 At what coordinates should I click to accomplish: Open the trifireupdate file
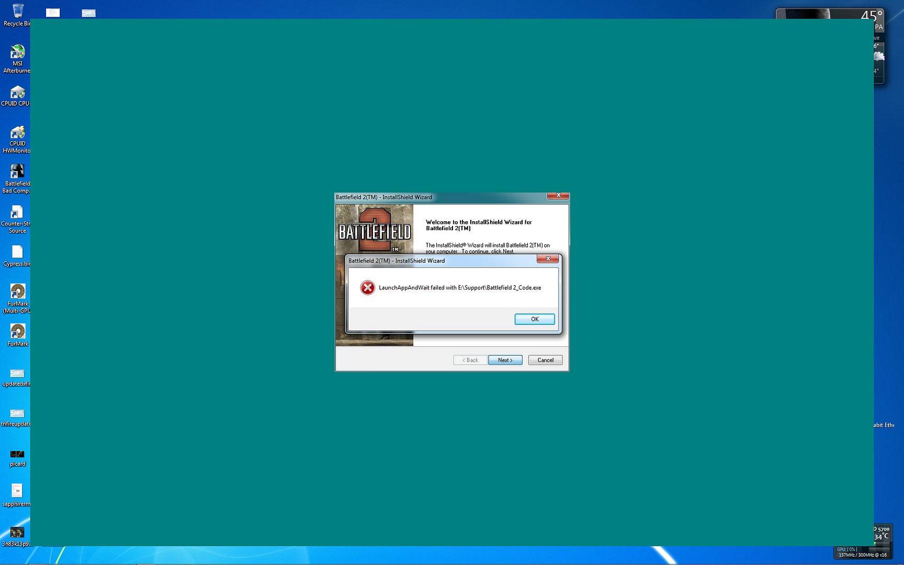pyautogui.click(x=17, y=412)
